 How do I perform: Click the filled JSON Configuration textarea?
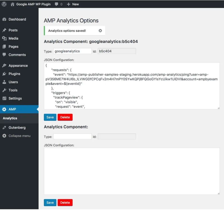point(132,86)
